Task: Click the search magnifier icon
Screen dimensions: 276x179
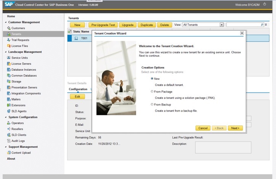Action: 262,25
